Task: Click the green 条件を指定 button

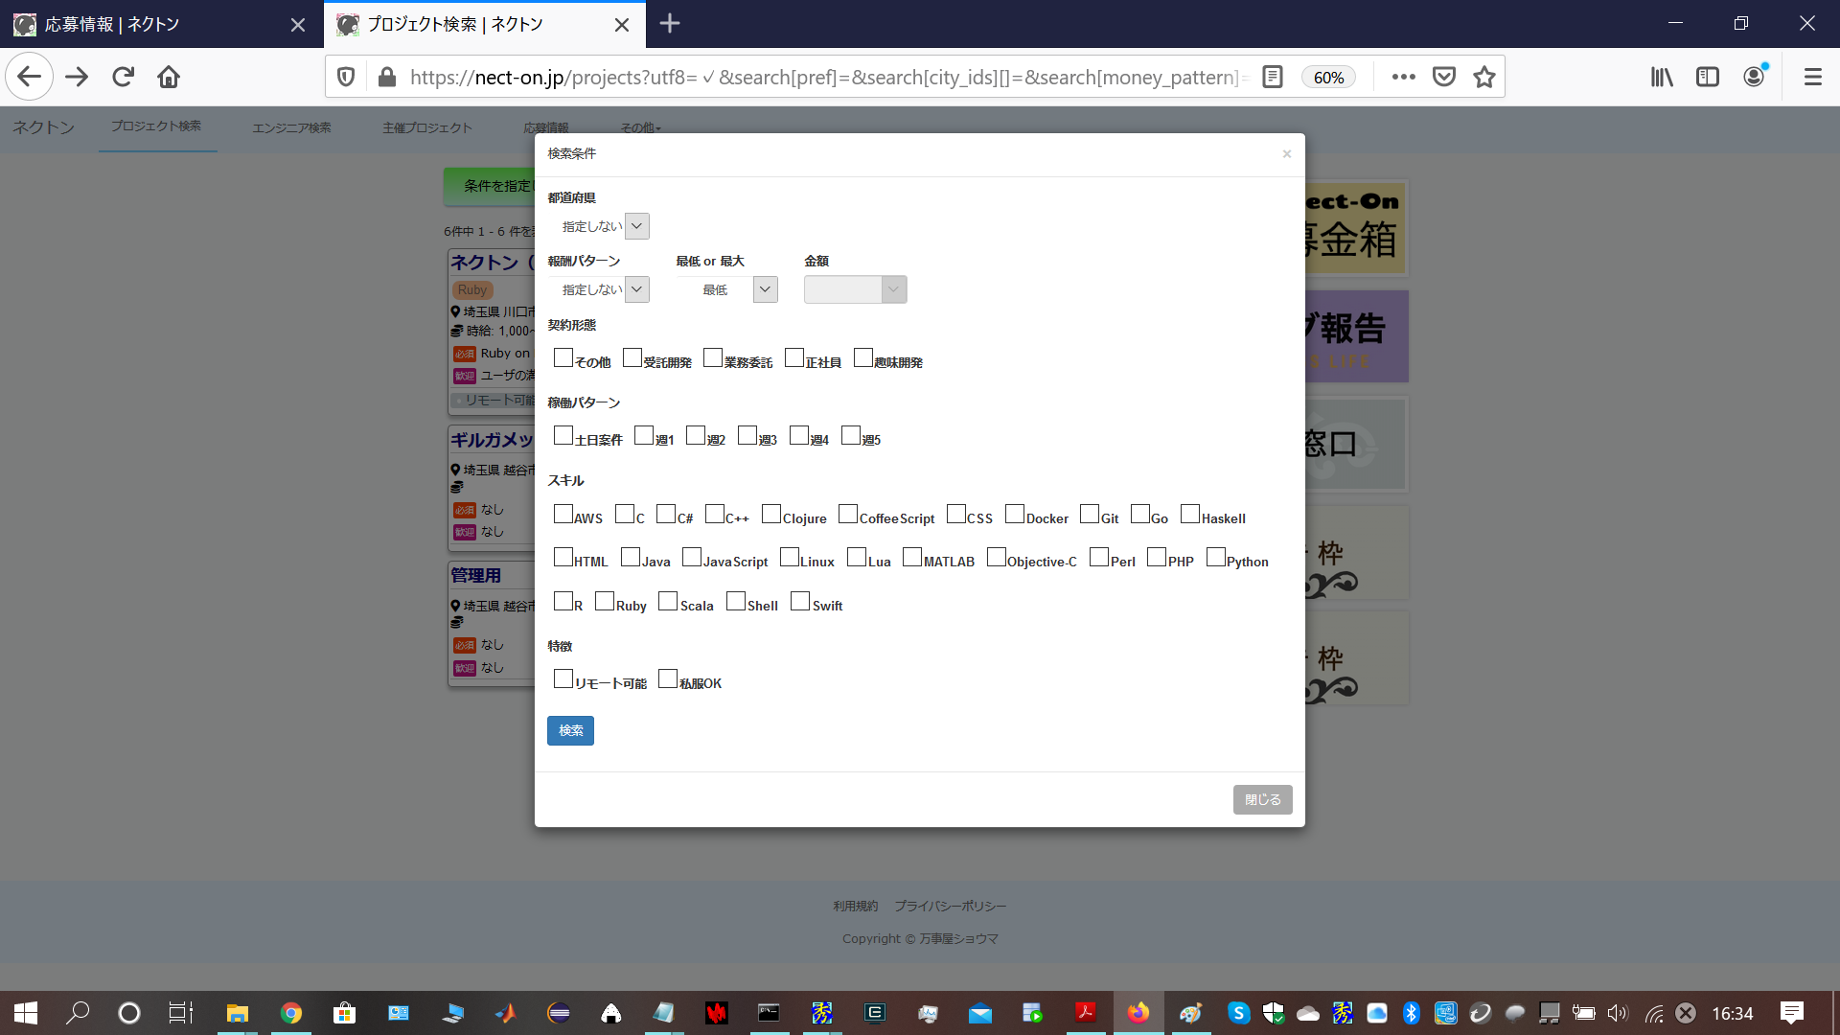Action: click(490, 186)
